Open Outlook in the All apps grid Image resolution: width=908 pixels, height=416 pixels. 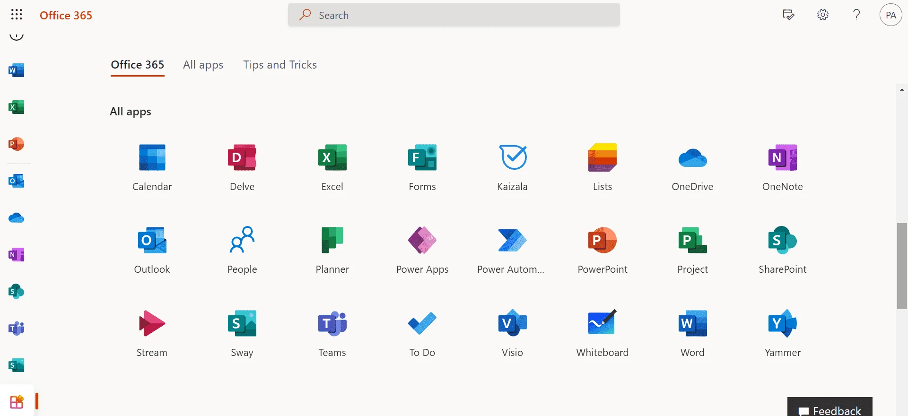(152, 251)
